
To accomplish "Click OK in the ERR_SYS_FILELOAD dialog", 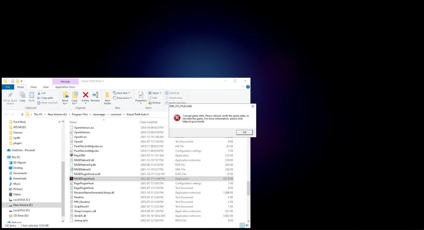I will (244, 132).
